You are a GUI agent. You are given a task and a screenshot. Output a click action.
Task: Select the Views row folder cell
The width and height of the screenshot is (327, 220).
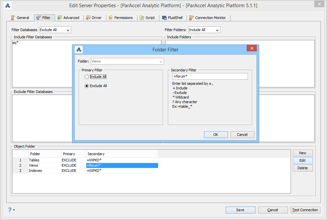pyautogui.click(x=45, y=165)
